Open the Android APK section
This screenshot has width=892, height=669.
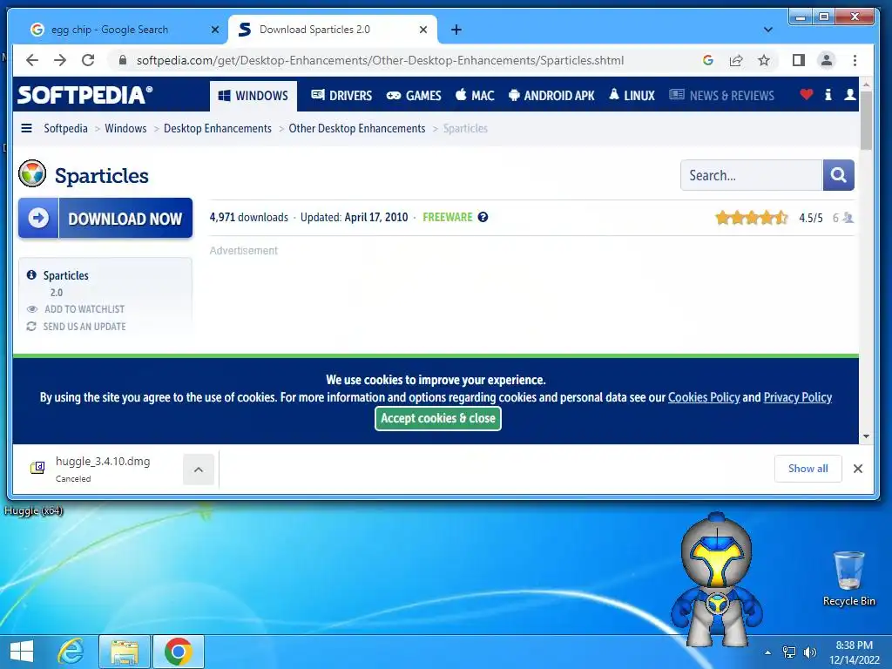click(x=551, y=96)
